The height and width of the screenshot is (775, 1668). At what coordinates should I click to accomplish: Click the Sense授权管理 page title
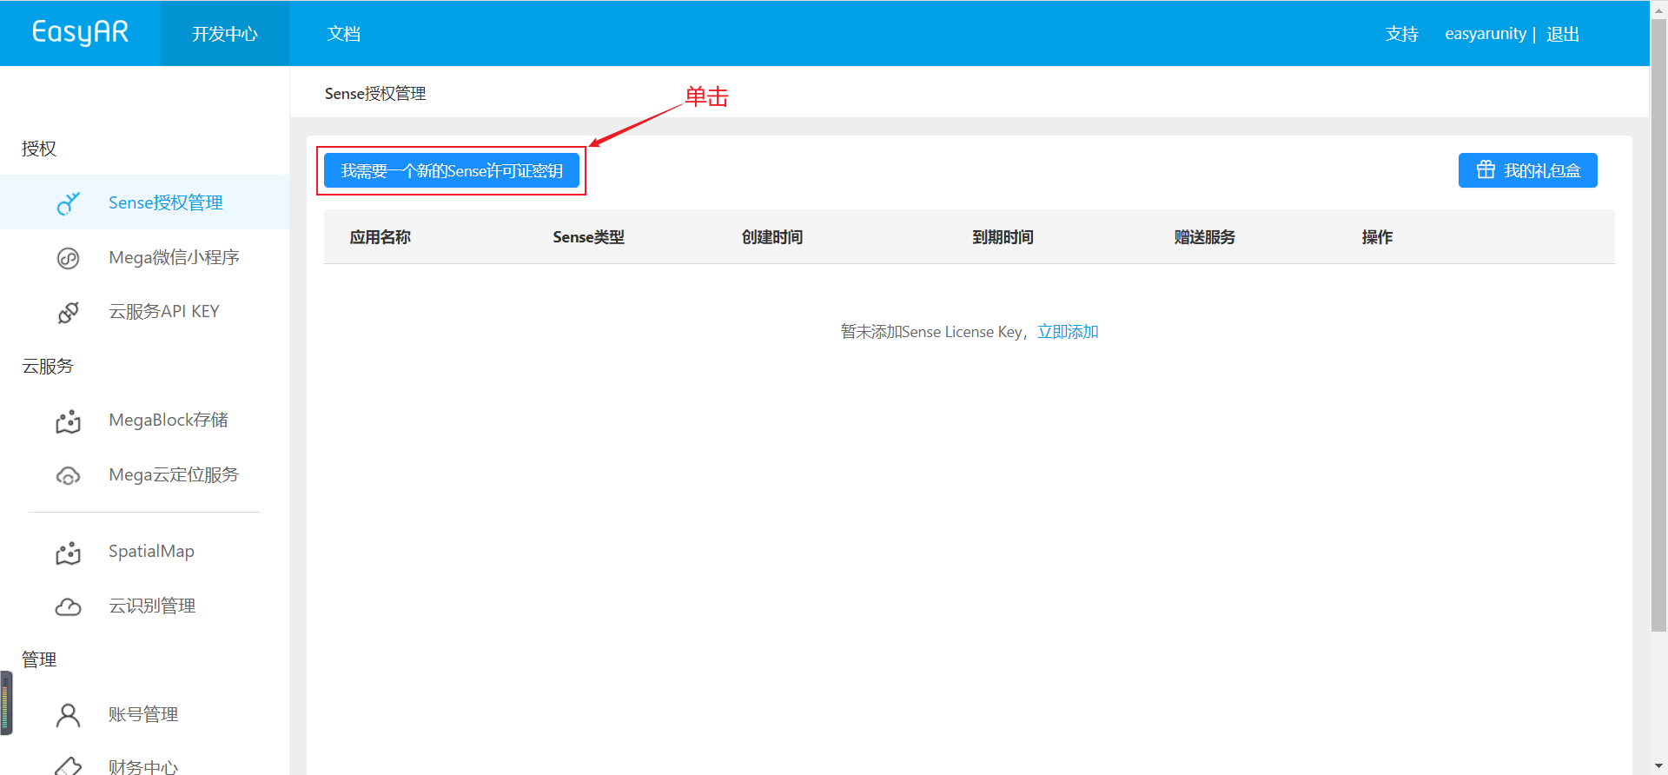tap(375, 93)
